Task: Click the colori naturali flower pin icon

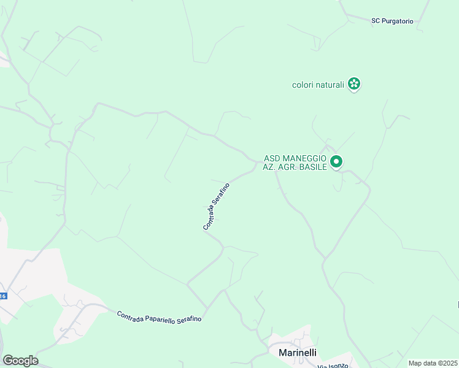Action: [x=354, y=84]
